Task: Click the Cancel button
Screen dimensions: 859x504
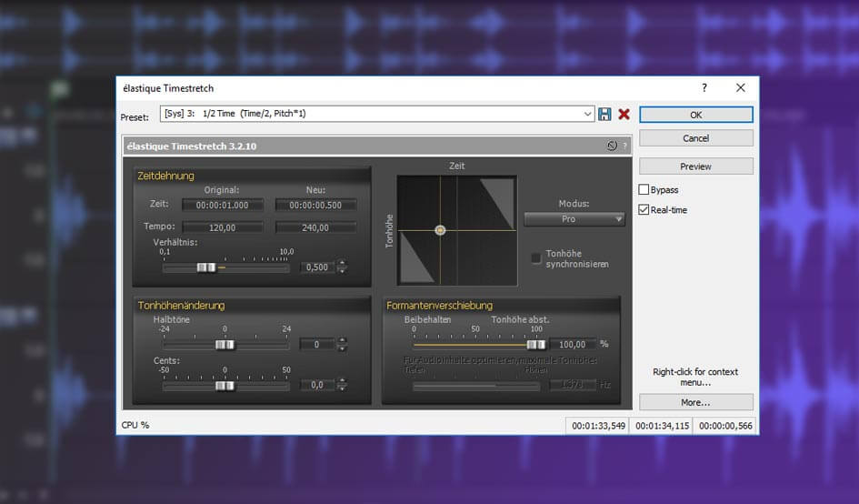Action: click(695, 138)
